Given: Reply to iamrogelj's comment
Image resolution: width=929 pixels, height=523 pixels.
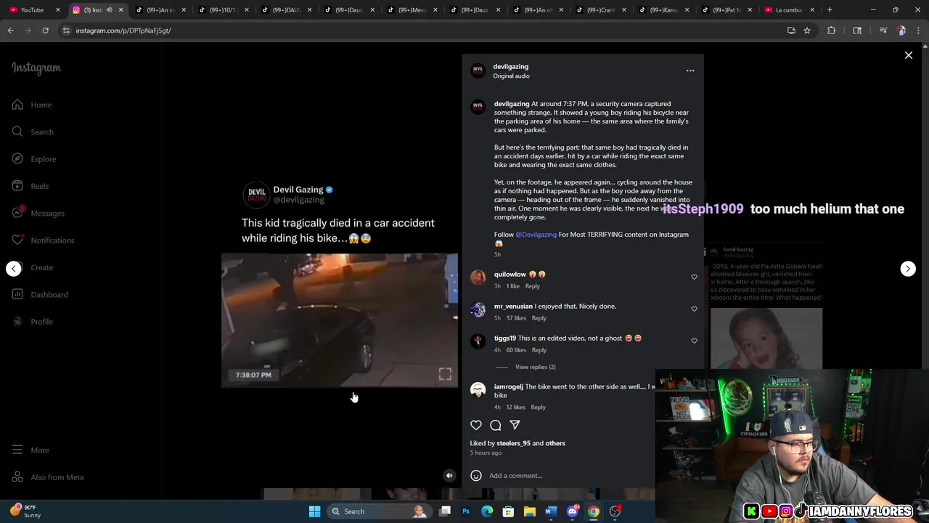Looking at the screenshot, I should coord(538,408).
